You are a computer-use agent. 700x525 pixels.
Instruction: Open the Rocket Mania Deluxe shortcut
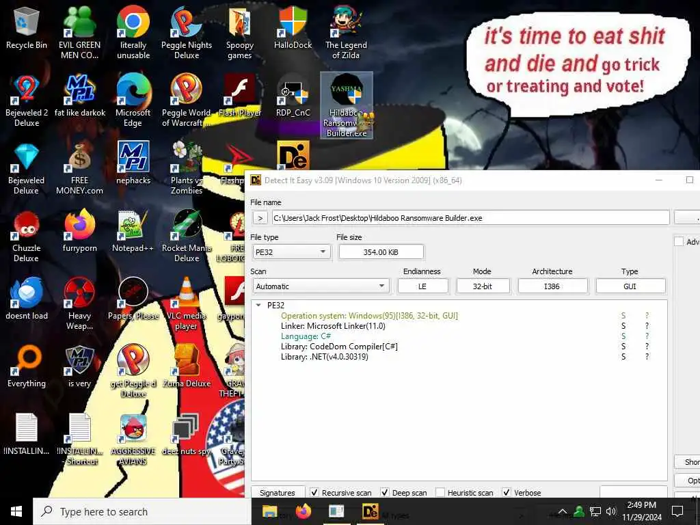click(187, 237)
